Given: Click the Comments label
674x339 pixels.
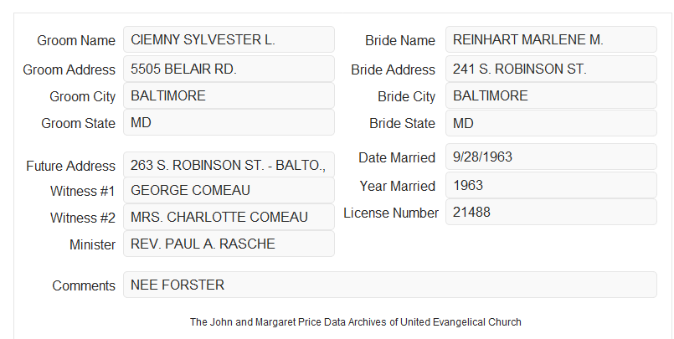Looking at the screenshot, I should tap(84, 285).
